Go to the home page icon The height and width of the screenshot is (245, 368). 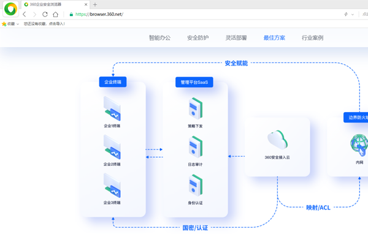[55, 14]
